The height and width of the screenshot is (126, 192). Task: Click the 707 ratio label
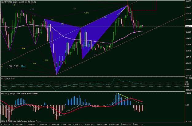52,20
